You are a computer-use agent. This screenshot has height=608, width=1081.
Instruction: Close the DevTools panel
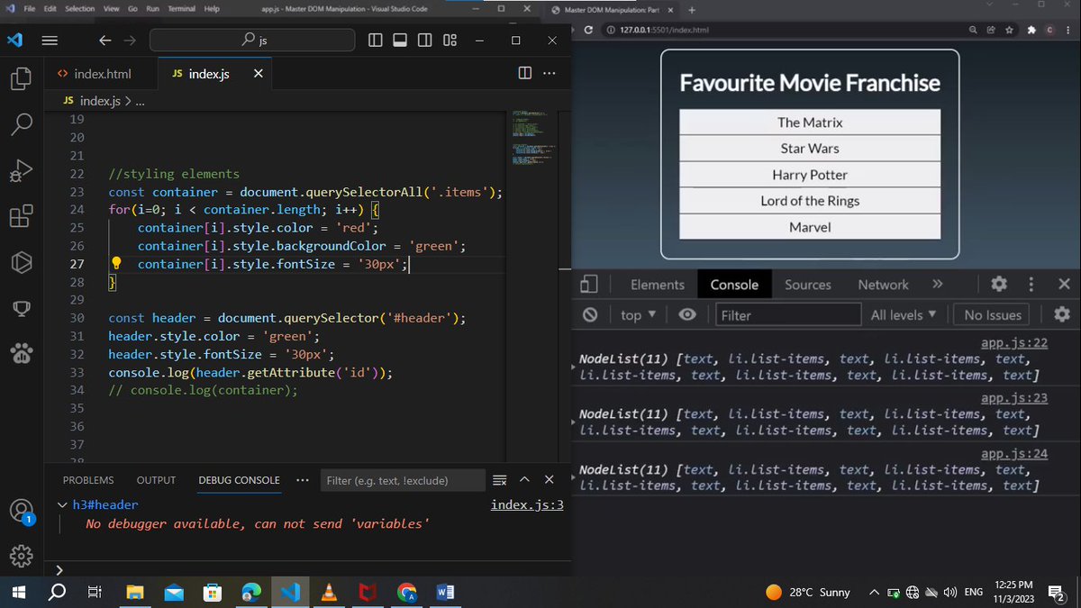click(x=1064, y=284)
